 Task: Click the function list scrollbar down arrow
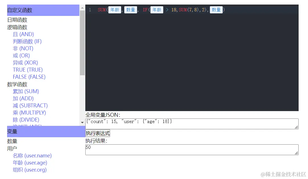pos(82,122)
